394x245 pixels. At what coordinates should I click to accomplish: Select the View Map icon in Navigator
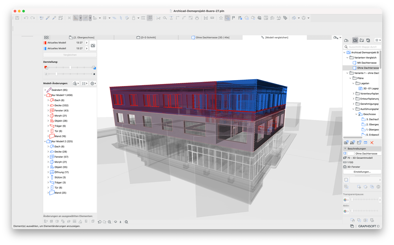[x=355, y=40]
